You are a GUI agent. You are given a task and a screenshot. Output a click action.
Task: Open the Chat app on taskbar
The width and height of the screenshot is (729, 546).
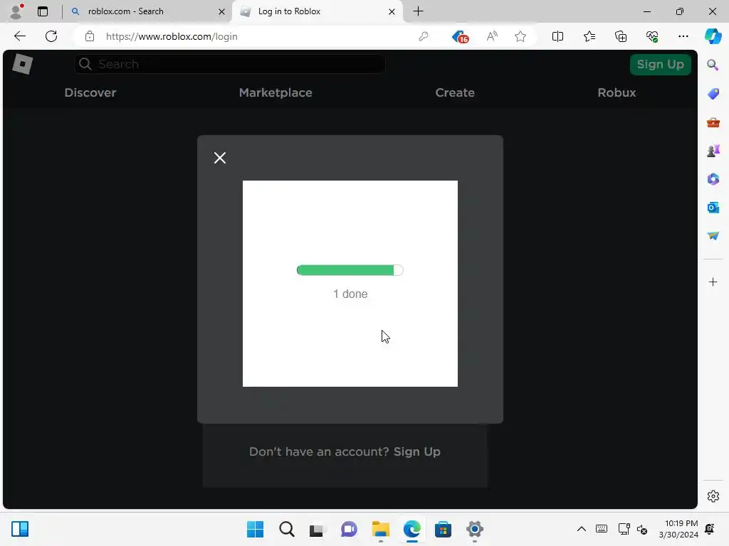(349, 529)
